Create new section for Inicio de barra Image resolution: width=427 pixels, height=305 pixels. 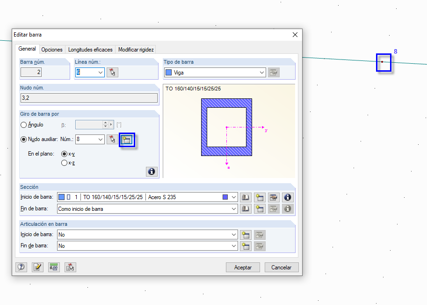click(260, 197)
